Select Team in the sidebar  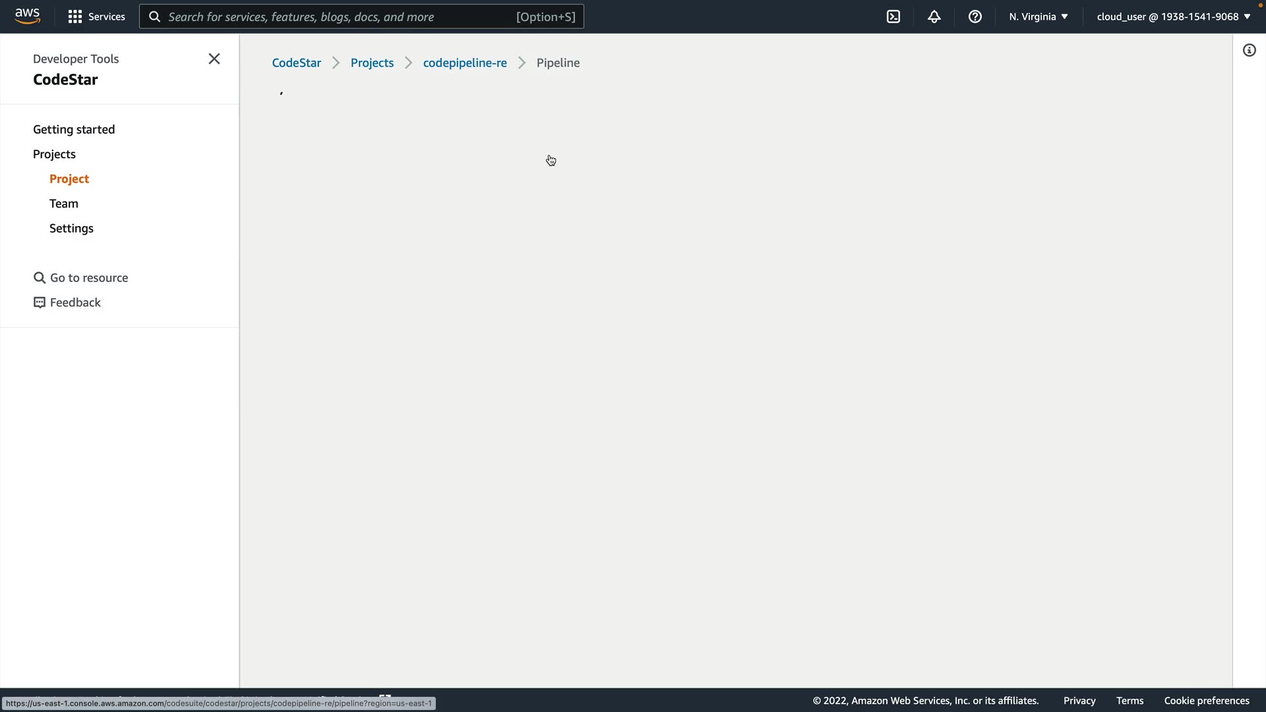[64, 204]
